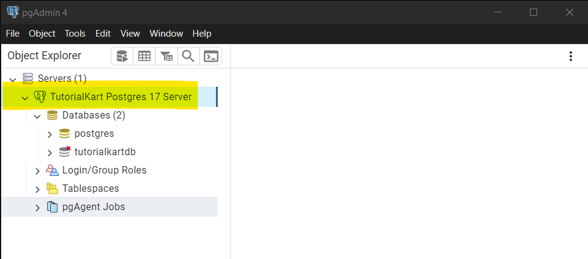
Task: Select the postgres database label
Action: [x=94, y=134]
